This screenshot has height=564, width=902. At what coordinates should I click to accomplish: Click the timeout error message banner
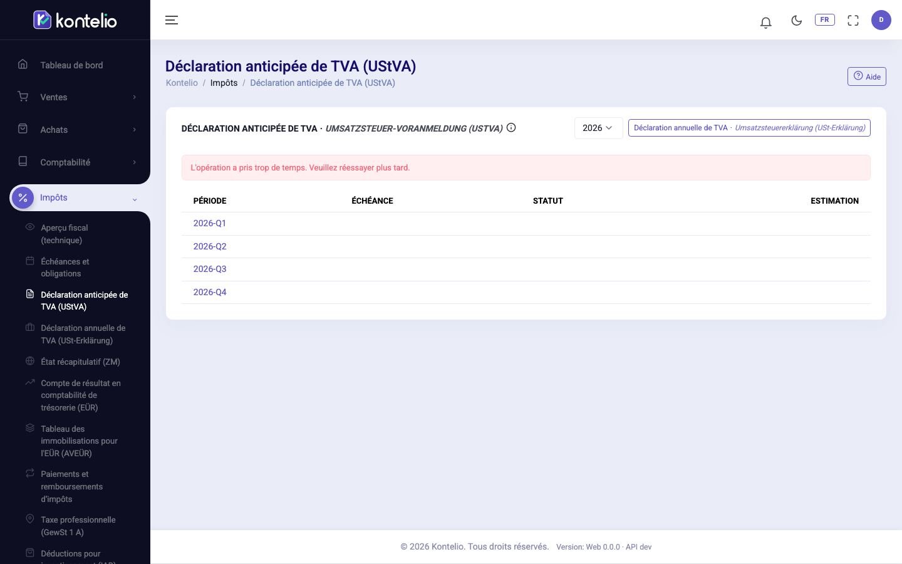coord(526,168)
